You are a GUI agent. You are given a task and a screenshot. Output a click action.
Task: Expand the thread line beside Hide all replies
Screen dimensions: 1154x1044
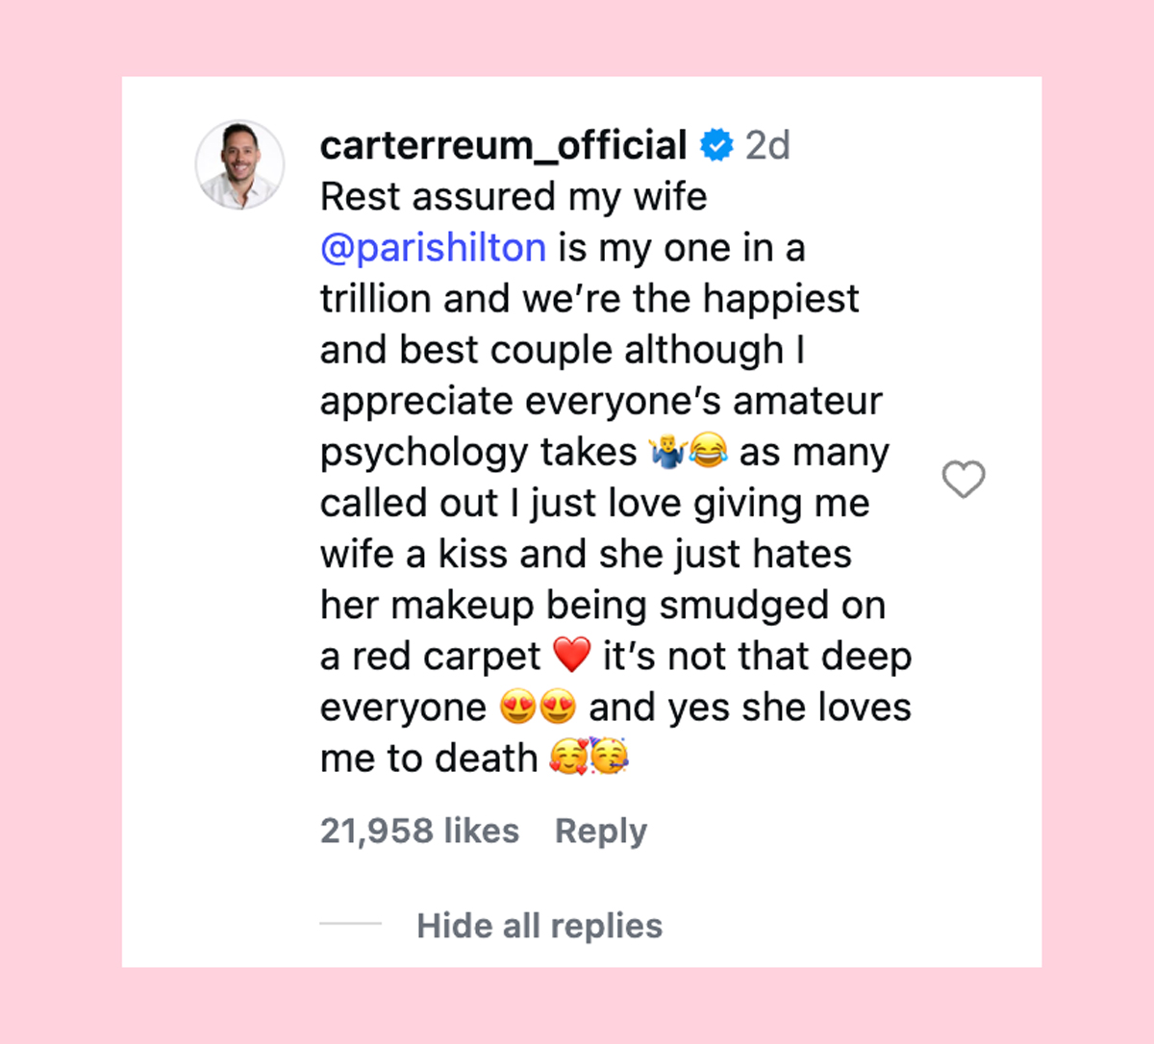(x=352, y=925)
